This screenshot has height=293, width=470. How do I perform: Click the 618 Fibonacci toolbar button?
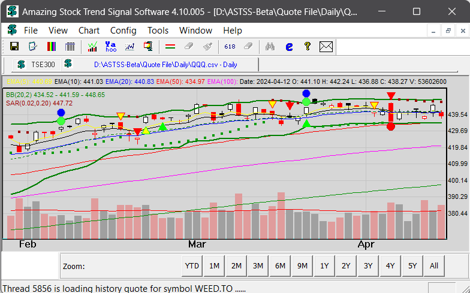[x=230, y=46]
